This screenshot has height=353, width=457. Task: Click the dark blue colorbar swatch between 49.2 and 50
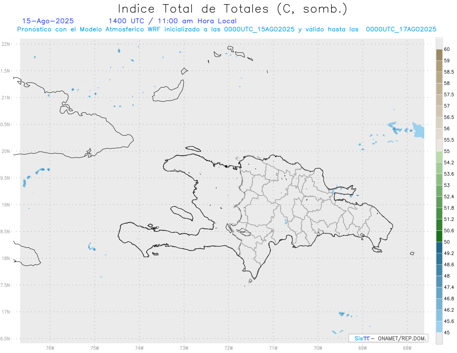point(439,248)
